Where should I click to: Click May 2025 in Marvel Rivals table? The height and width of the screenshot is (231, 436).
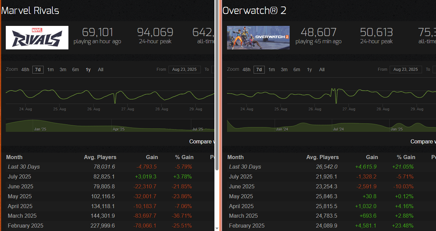(20, 196)
